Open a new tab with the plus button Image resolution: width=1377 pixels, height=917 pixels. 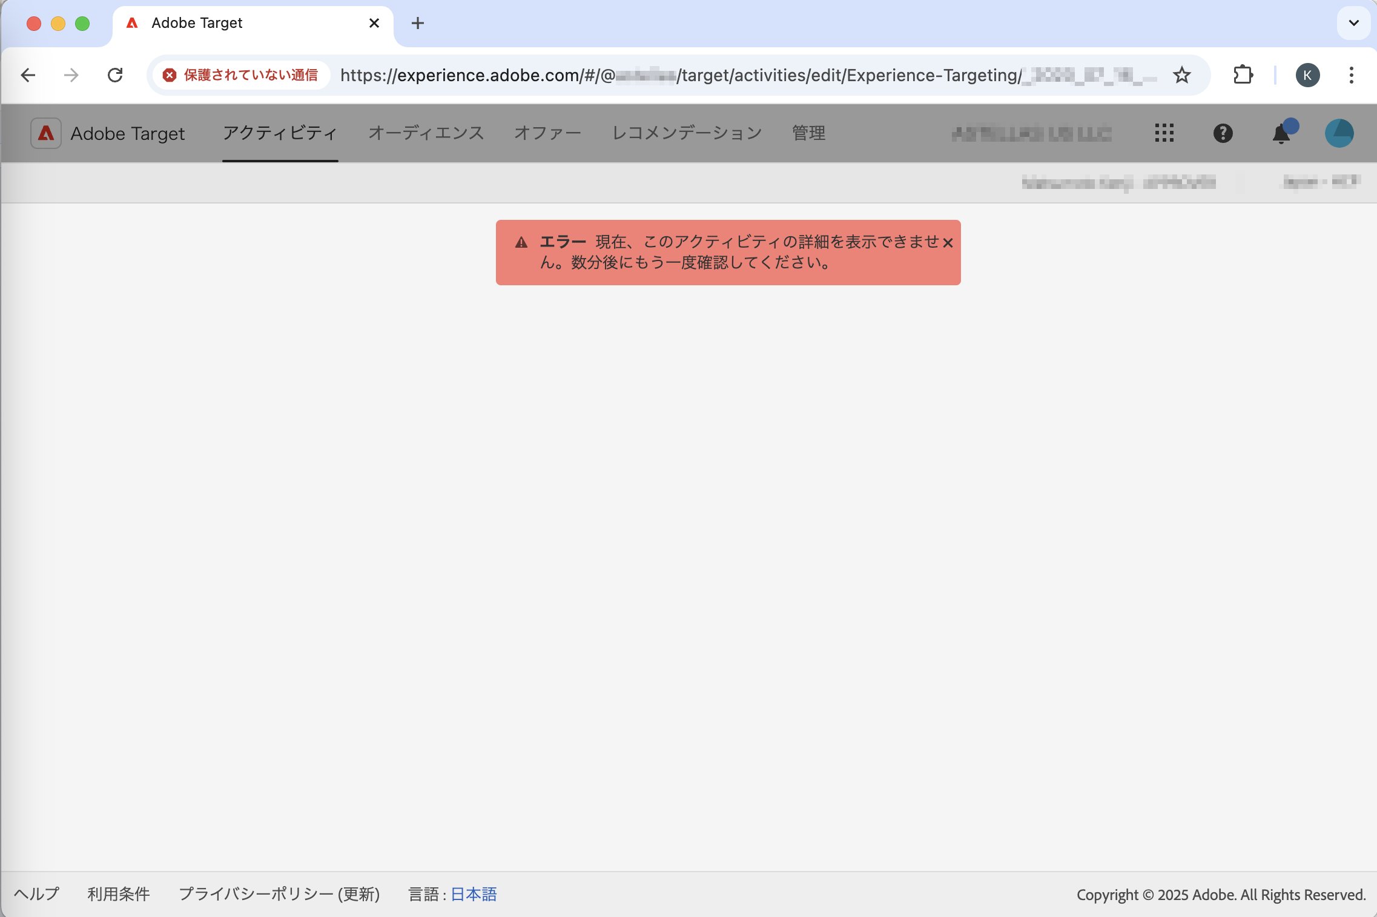tap(418, 23)
